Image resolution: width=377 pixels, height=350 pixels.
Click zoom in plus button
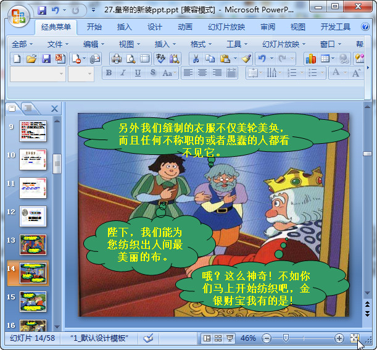[339, 338]
